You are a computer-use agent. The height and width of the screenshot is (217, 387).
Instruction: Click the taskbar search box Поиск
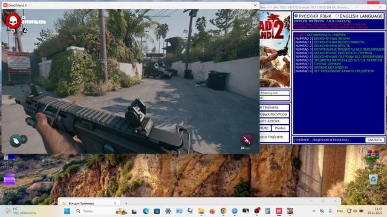[x=101, y=211]
